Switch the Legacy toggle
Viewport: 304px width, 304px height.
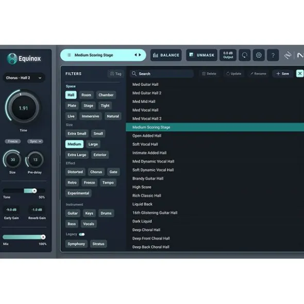click(82, 235)
